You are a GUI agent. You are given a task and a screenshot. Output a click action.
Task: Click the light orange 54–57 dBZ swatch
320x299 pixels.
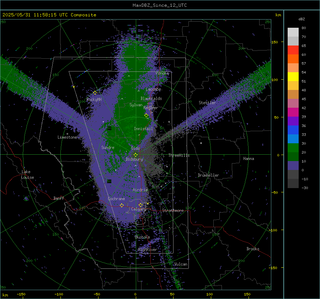tap(293, 68)
